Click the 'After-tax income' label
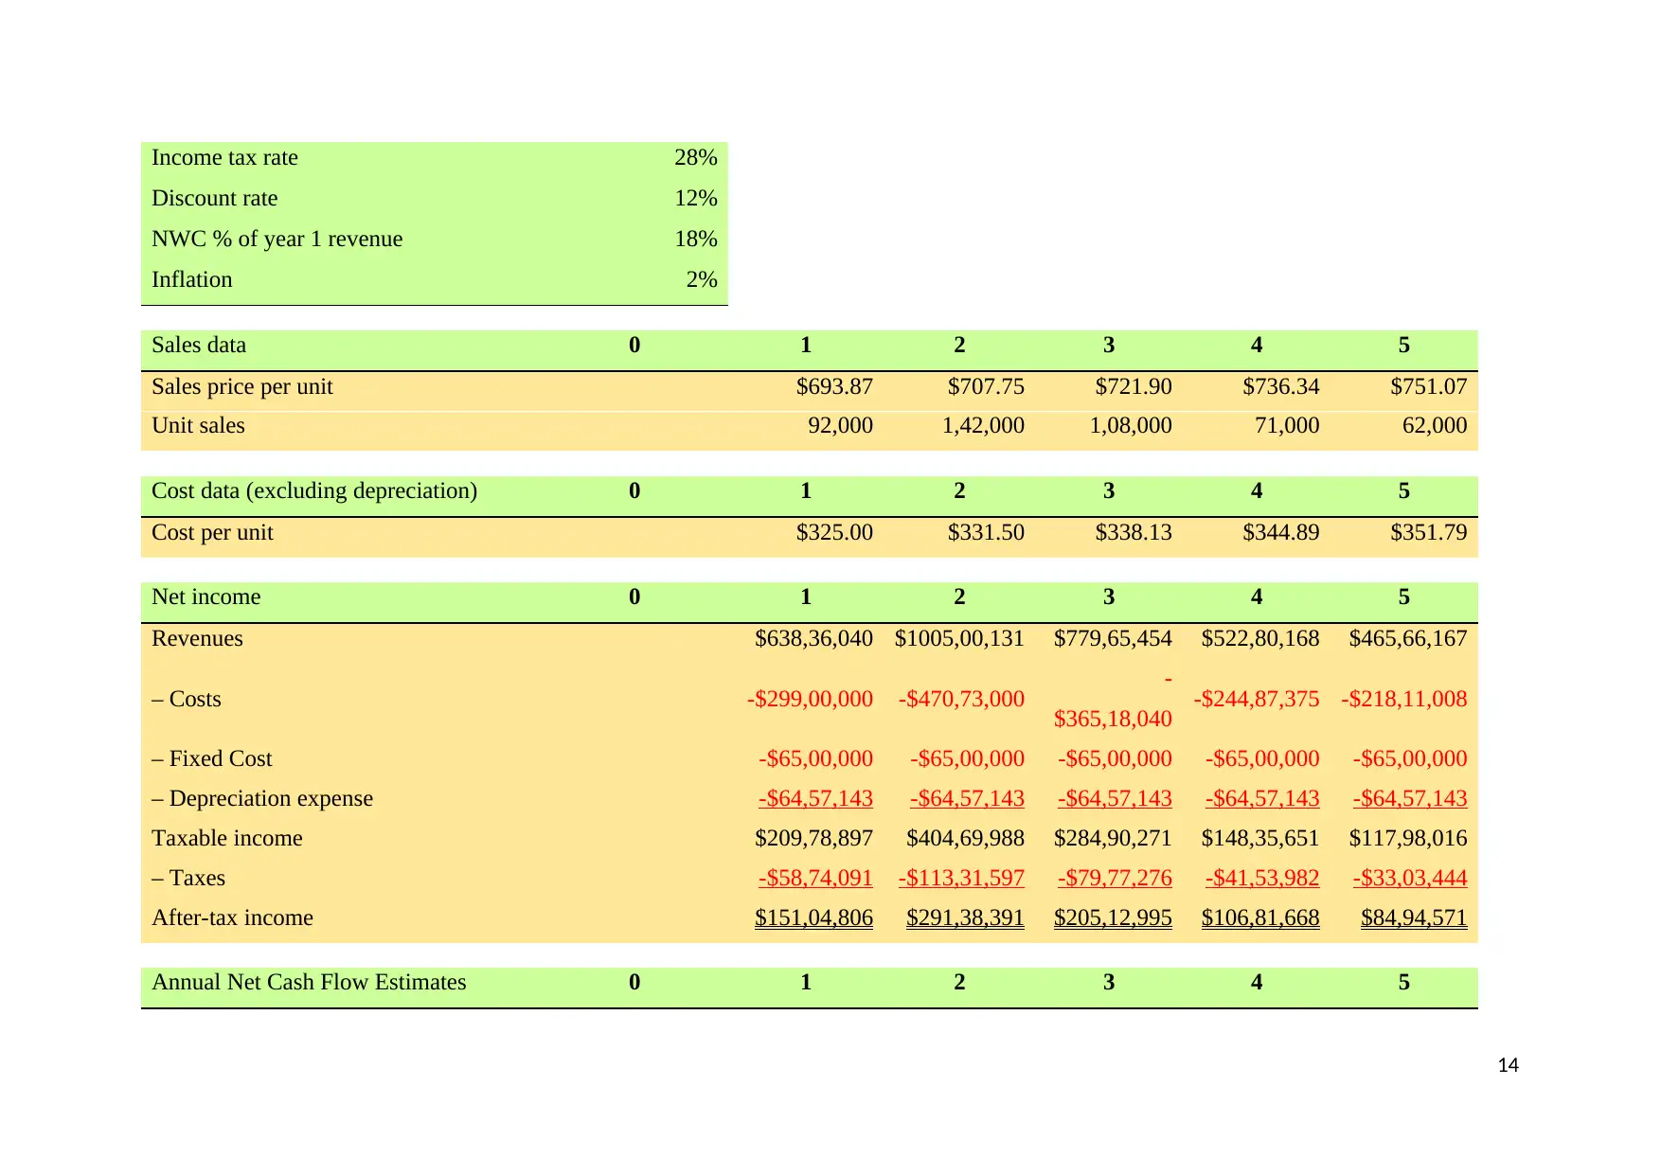This screenshot has width=1661, height=1175. pyautogui.click(x=232, y=917)
